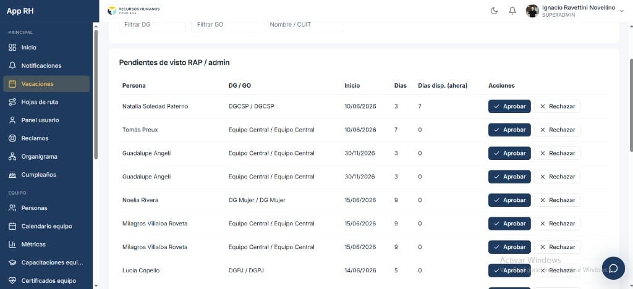Reject Noelia Rivera's request
The width and height of the screenshot is (633, 289).
557,200
